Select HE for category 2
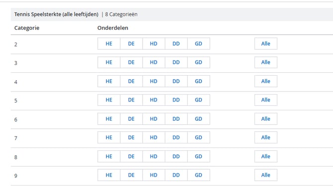Viewport: 333px width, 188px height. (x=109, y=44)
